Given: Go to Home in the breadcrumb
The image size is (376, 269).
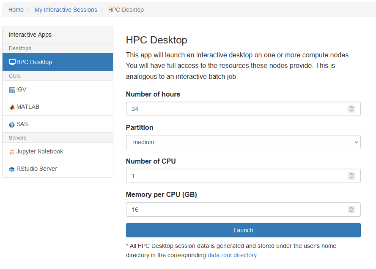Looking at the screenshot, I should pos(16,10).
